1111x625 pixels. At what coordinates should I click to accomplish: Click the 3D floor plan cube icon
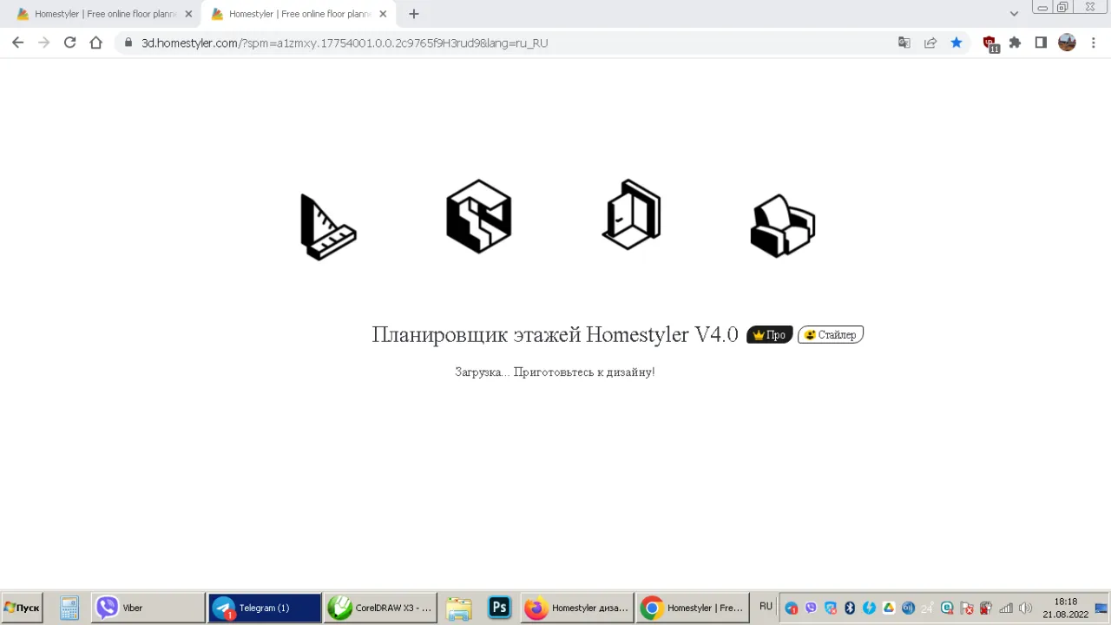pyautogui.click(x=478, y=216)
